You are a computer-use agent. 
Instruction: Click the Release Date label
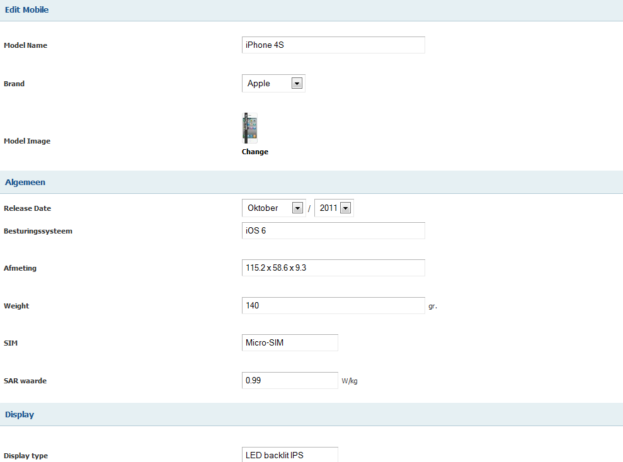pyautogui.click(x=28, y=208)
